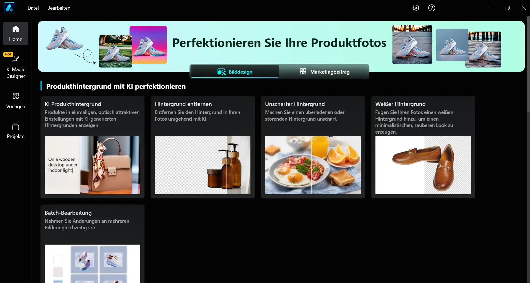Open Projekte in the sidebar
530x283 pixels.
16,131
